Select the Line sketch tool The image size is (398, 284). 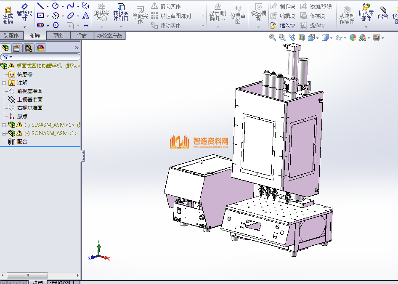click(x=40, y=6)
